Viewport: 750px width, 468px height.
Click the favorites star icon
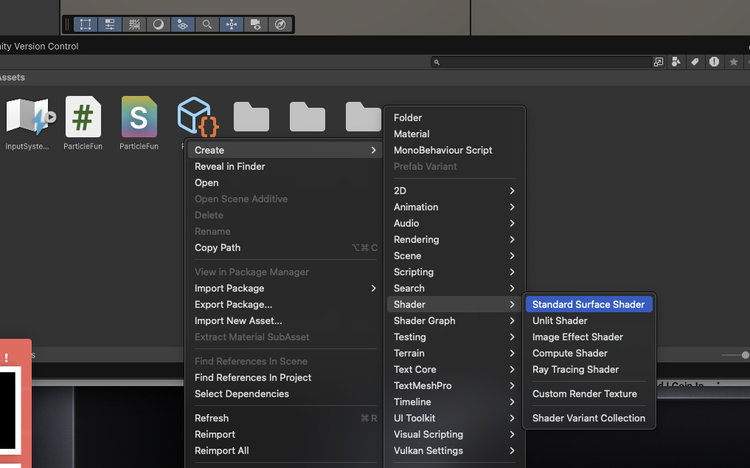[x=733, y=62]
